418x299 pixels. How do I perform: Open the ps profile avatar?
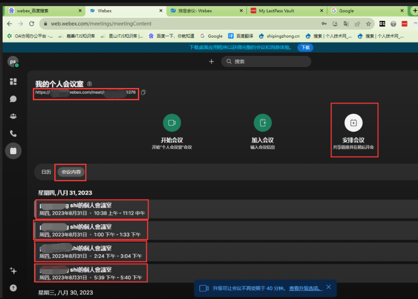(x=13, y=62)
